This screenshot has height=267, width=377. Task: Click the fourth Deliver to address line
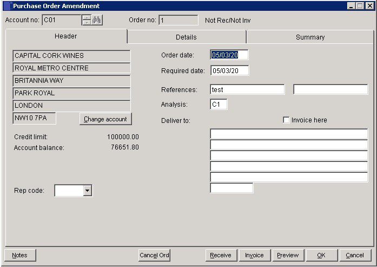(289, 167)
